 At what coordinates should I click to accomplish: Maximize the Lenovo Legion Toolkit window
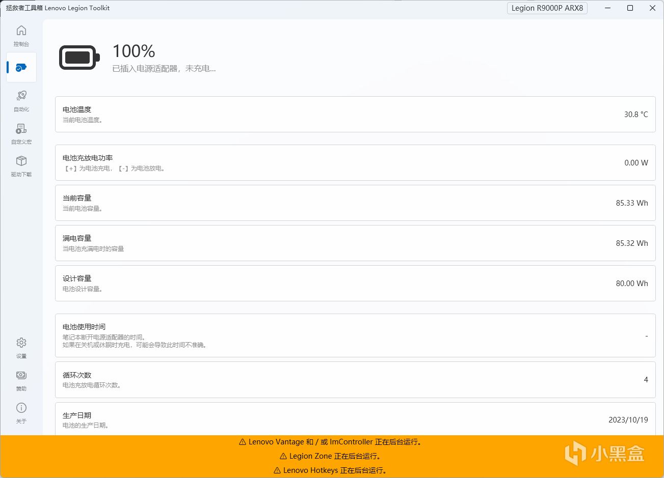click(630, 8)
